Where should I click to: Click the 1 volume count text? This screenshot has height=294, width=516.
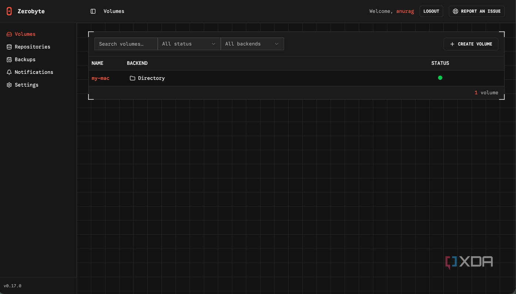point(486,93)
